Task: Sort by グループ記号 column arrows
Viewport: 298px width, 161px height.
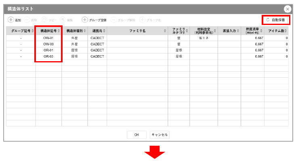Action: click(x=33, y=31)
